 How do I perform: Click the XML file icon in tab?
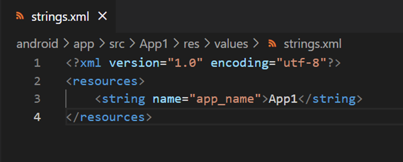[x=20, y=16]
